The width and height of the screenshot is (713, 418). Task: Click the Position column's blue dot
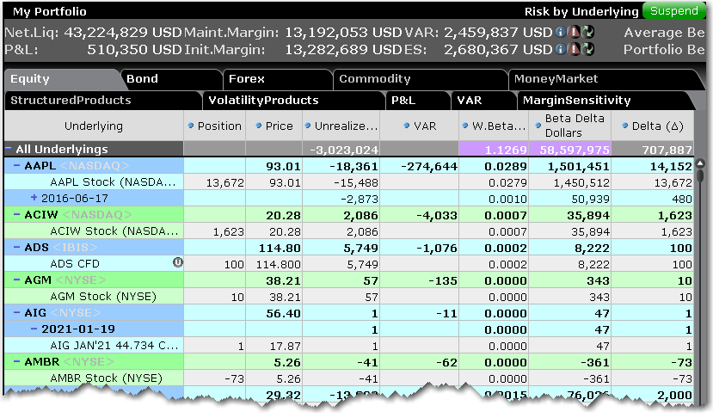191,126
